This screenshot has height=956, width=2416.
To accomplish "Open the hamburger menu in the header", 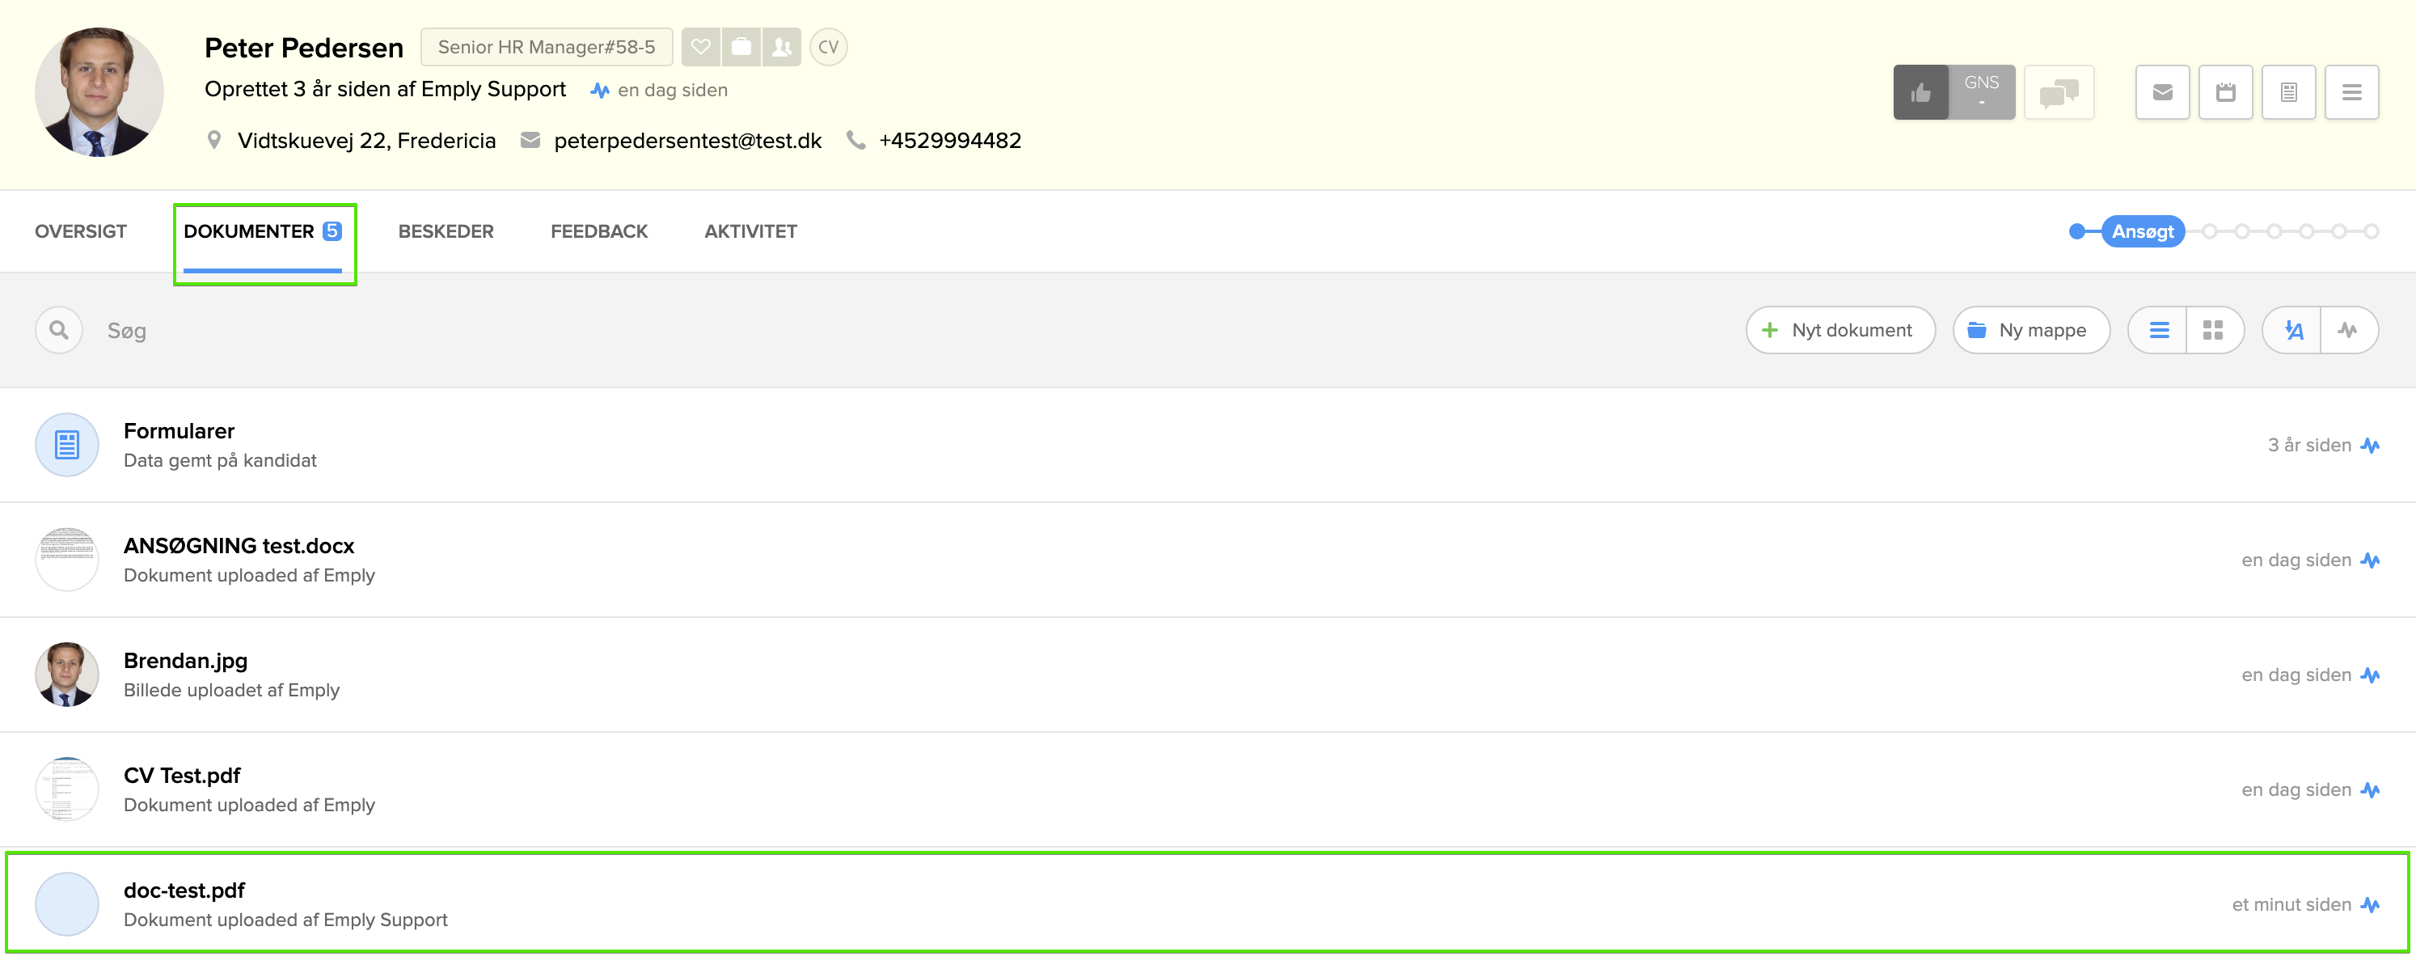I will click(x=2351, y=92).
